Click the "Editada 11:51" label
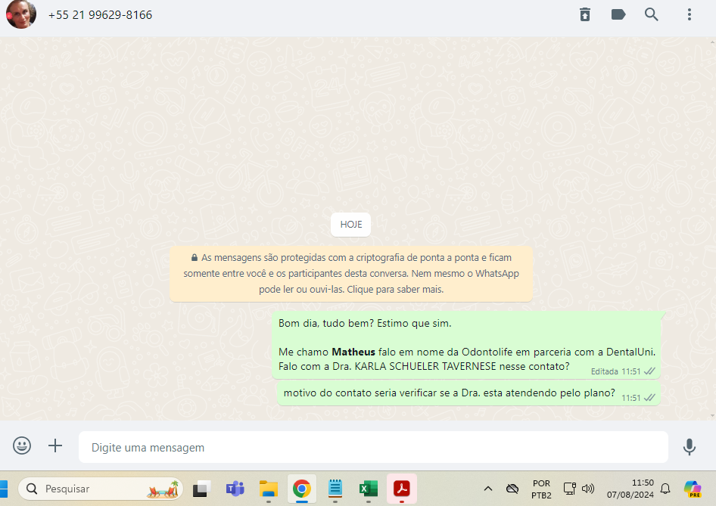The height and width of the screenshot is (506, 716). click(x=615, y=371)
